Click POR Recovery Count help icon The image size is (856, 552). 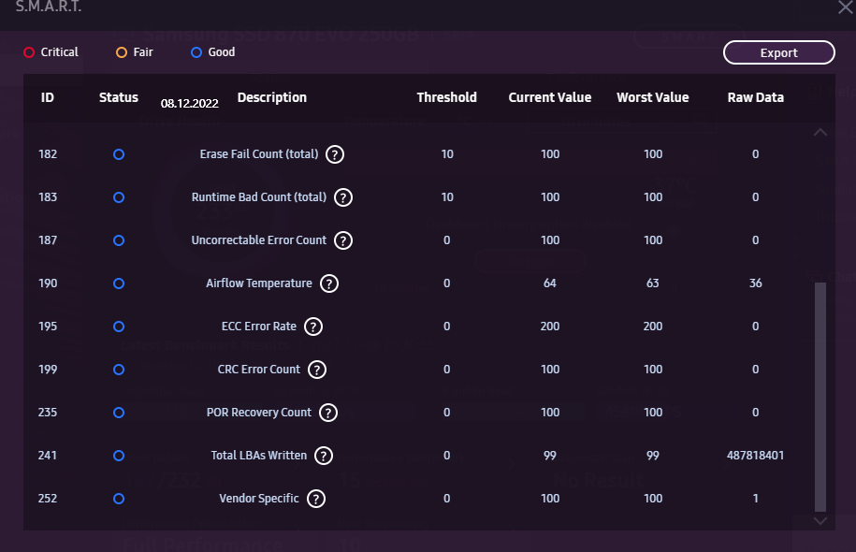point(328,413)
